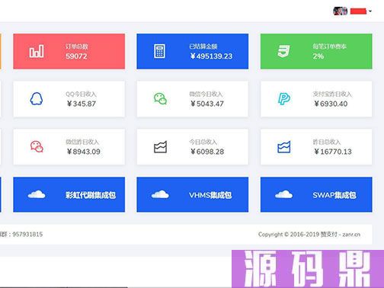384x288 pixels.
Task: Click the bar chart icon on red card
Action: [x=37, y=51]
